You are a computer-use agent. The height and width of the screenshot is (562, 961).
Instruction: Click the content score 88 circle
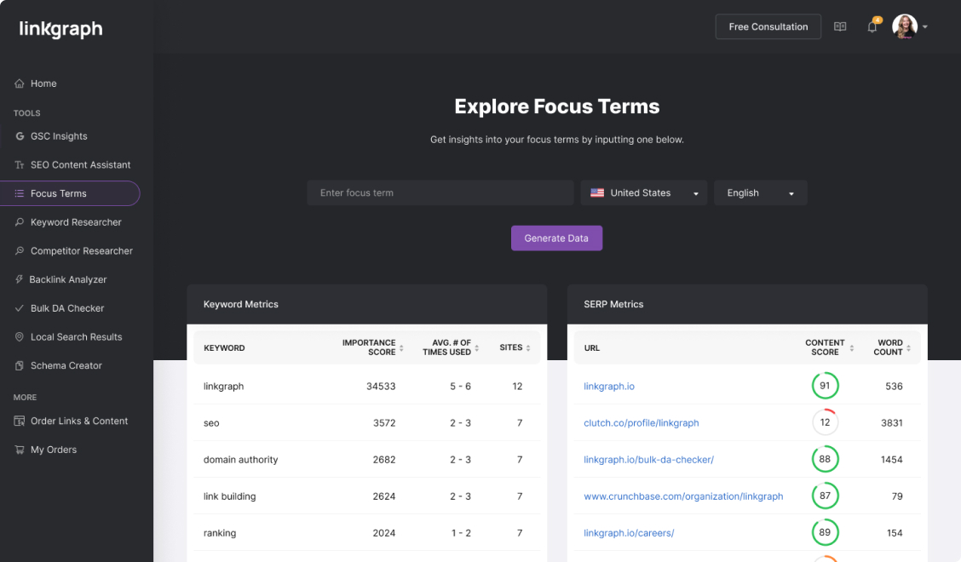[x=825, y=459]
